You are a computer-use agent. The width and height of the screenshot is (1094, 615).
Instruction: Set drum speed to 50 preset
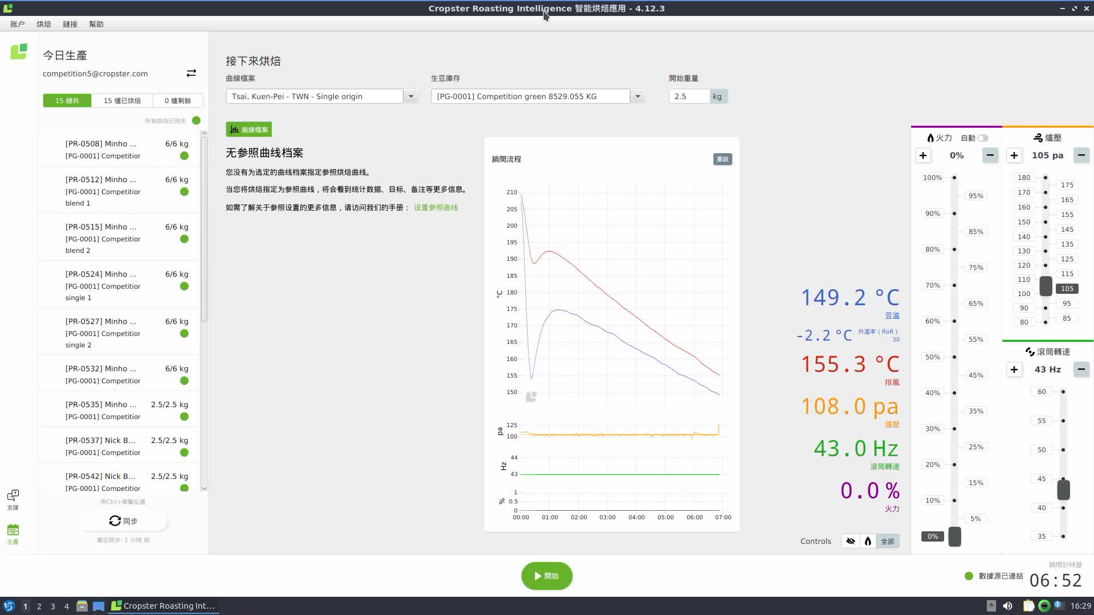coord(1042,450)
